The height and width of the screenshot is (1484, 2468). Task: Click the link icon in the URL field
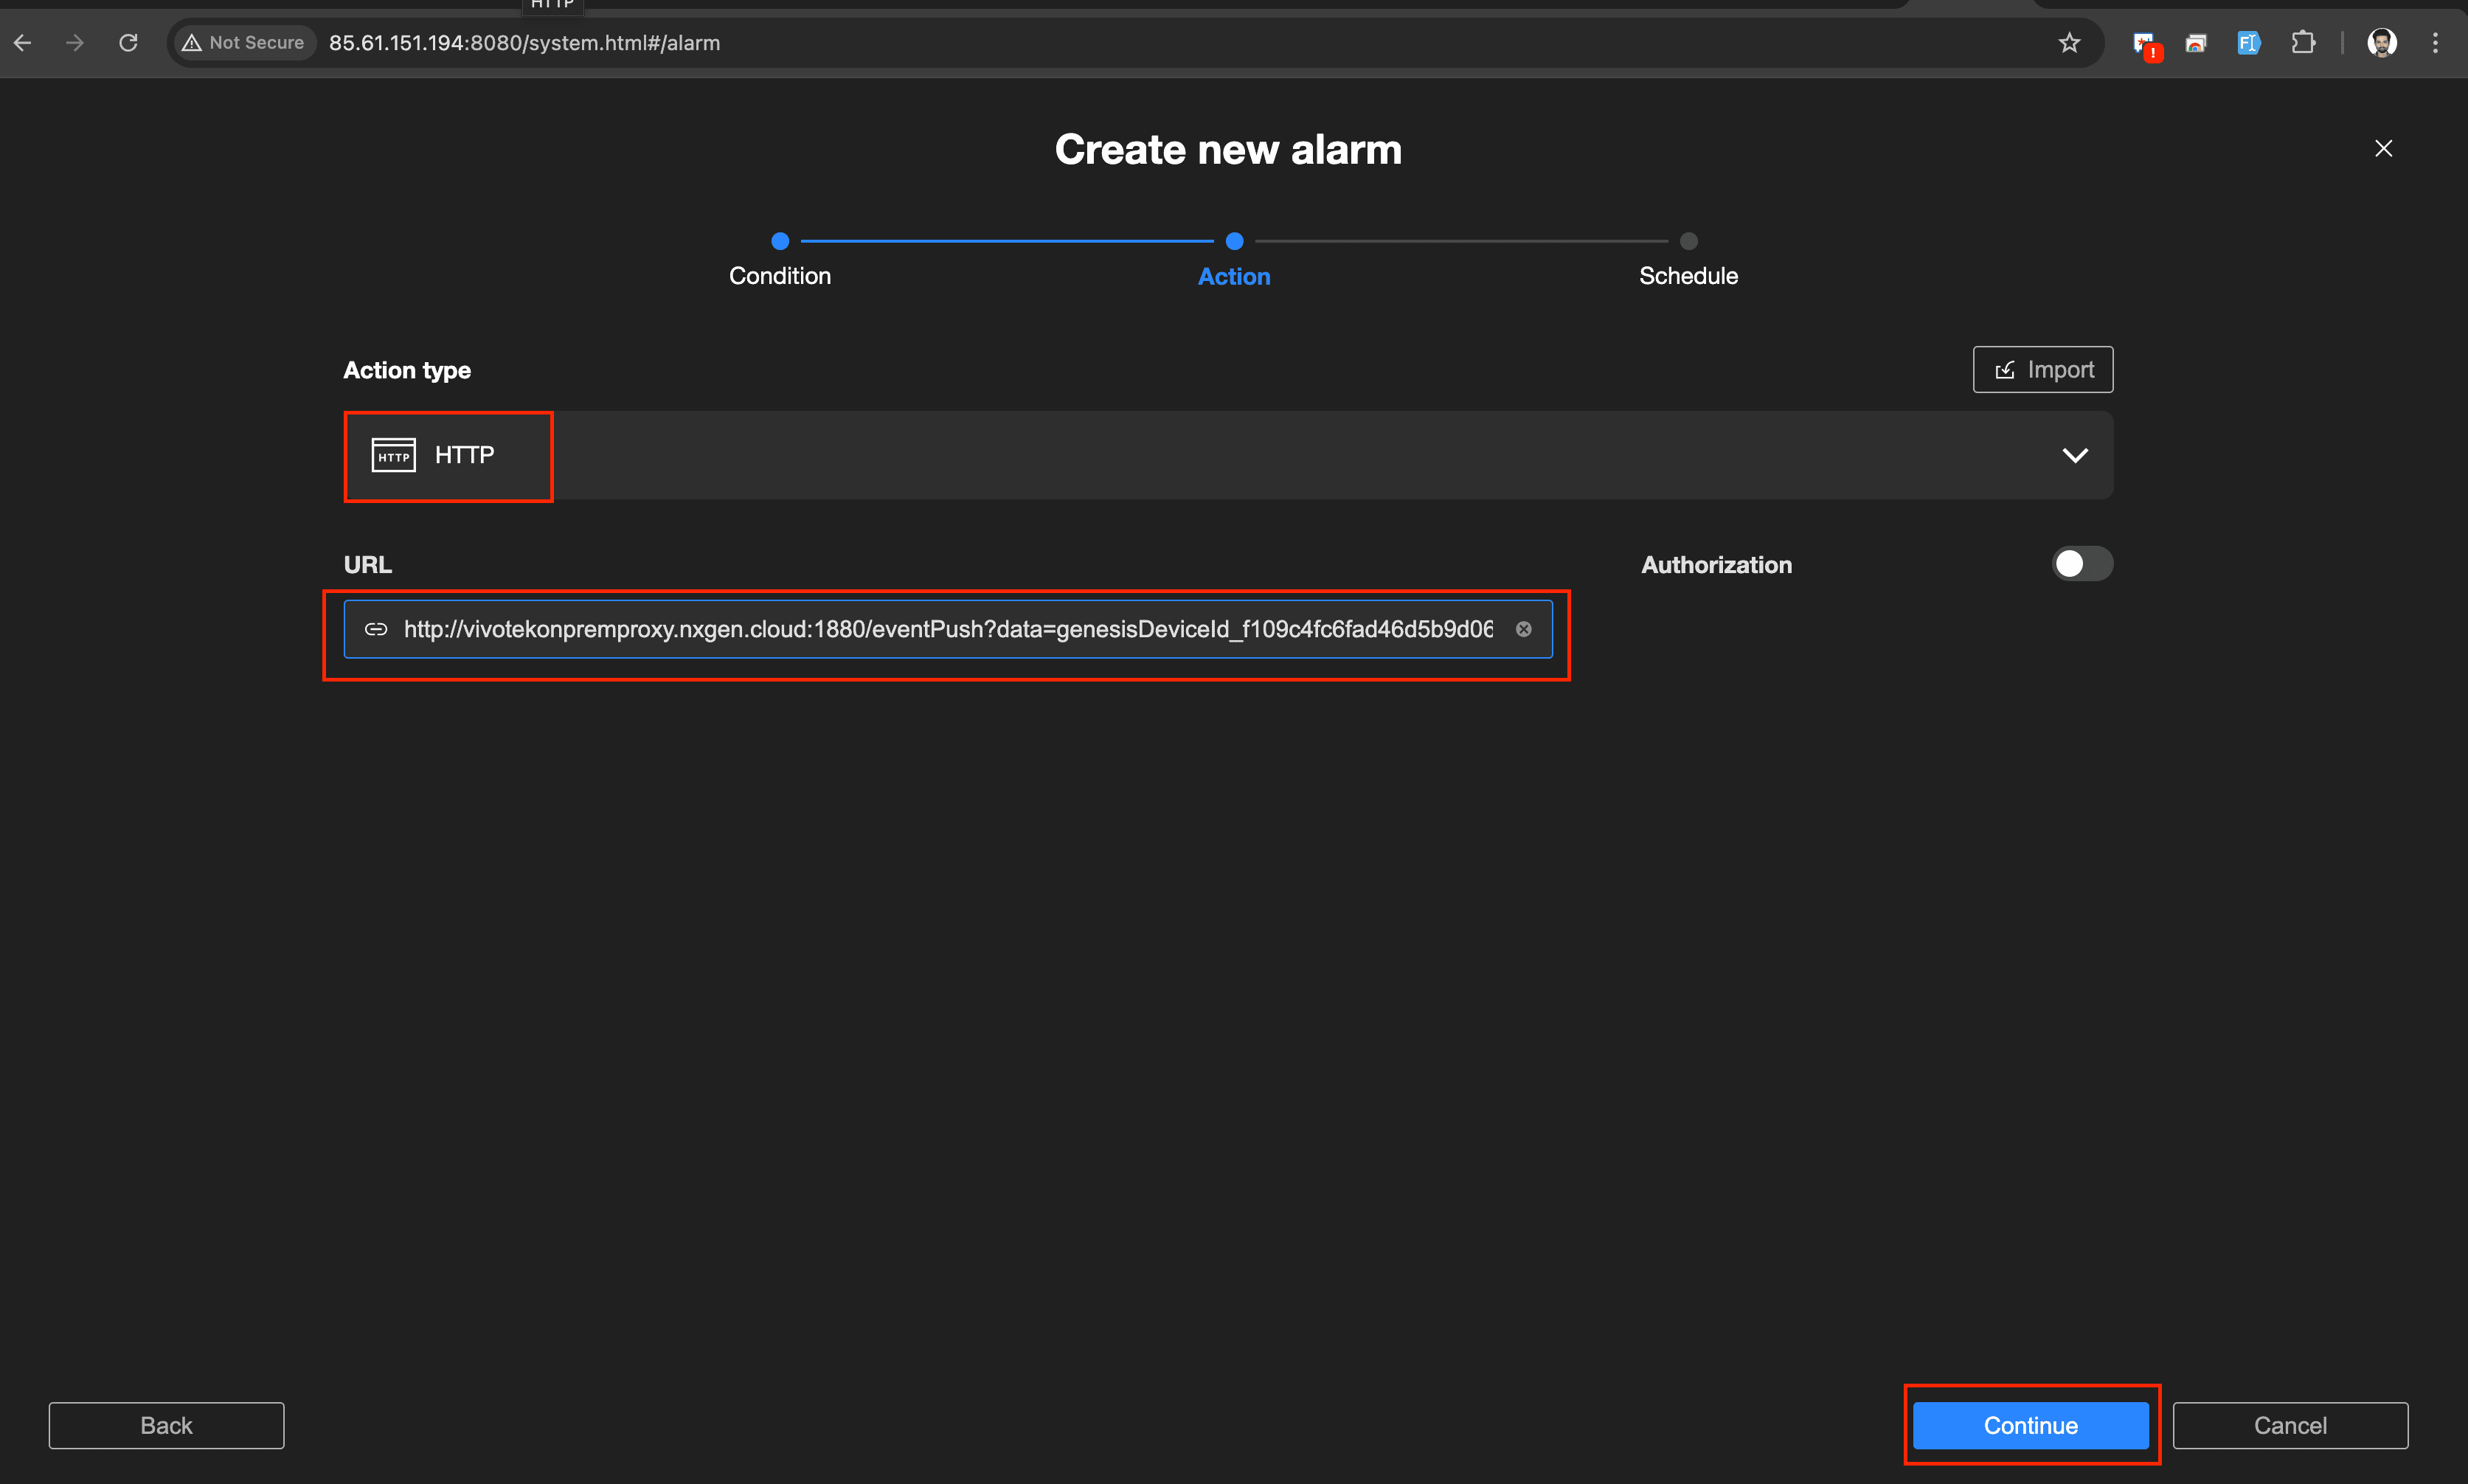pyautogui.click(x=376, y=629)
